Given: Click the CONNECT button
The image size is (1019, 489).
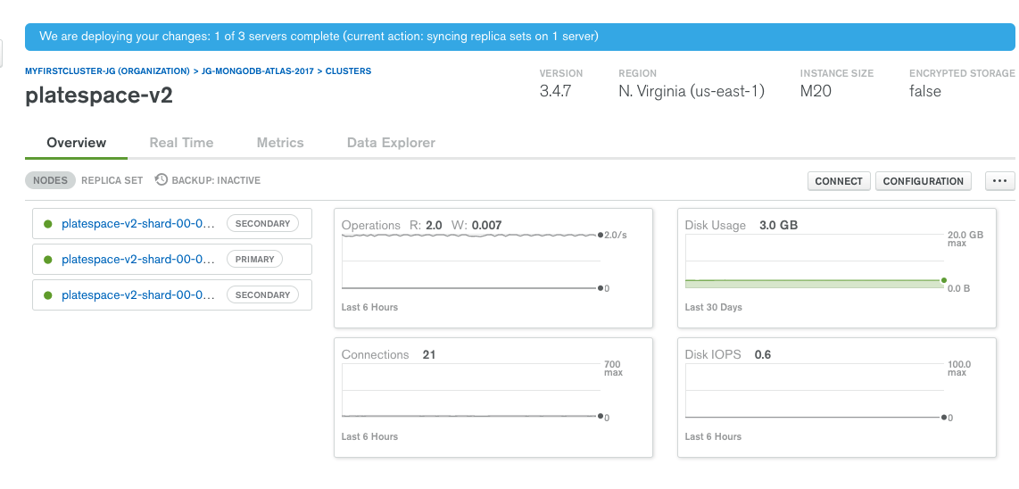Looking at the screenshot, I should point(839,181).
